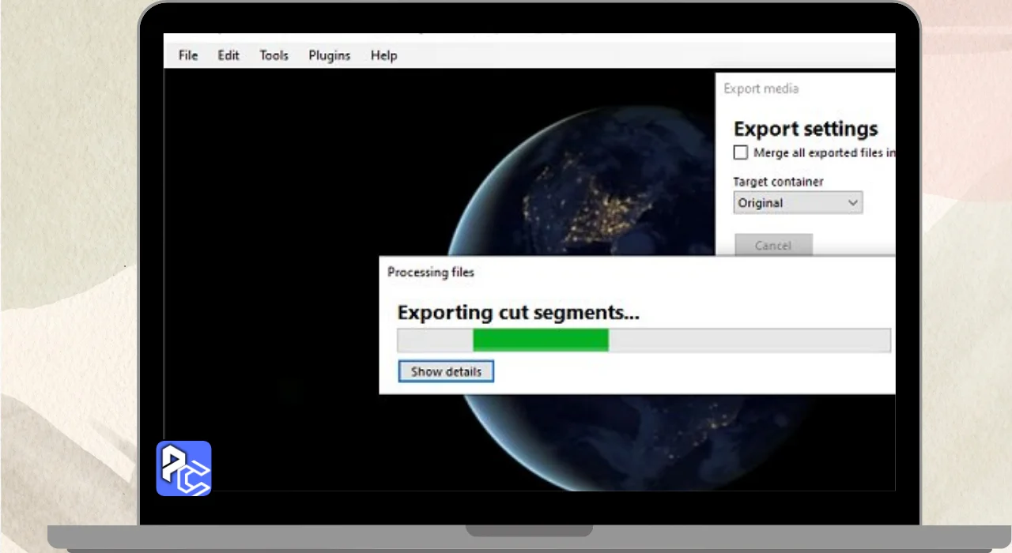
Task: Click the Show details button
Action: point(446,371)
